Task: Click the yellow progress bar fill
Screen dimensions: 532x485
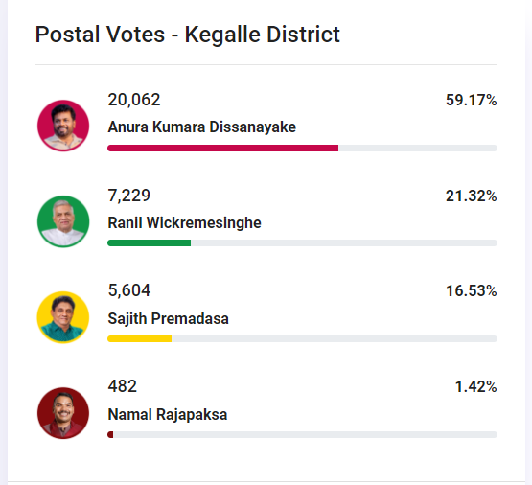Action: tap(139, 338)
